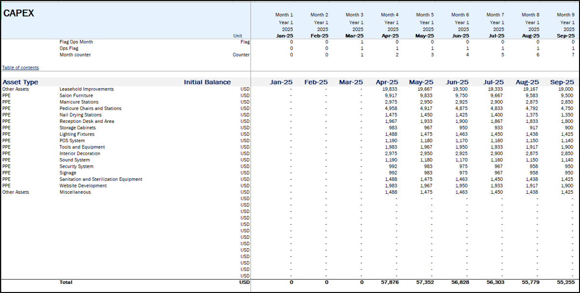580x293 pixels.
Task: Click the Total value 57,876
Action: click(x=389, y=282)
